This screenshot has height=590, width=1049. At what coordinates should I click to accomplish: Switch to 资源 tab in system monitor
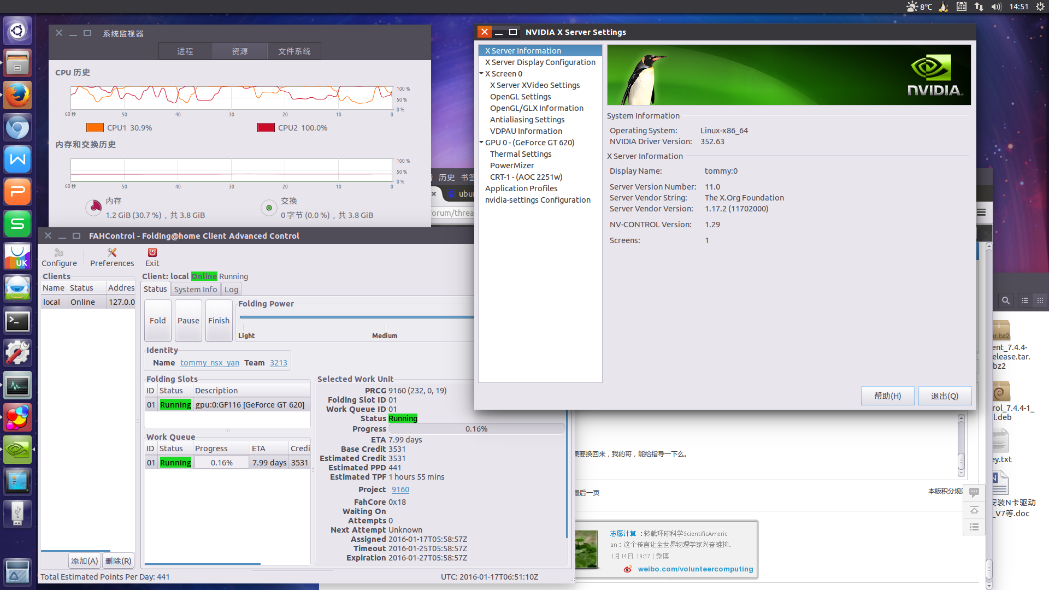pos(240,51)
